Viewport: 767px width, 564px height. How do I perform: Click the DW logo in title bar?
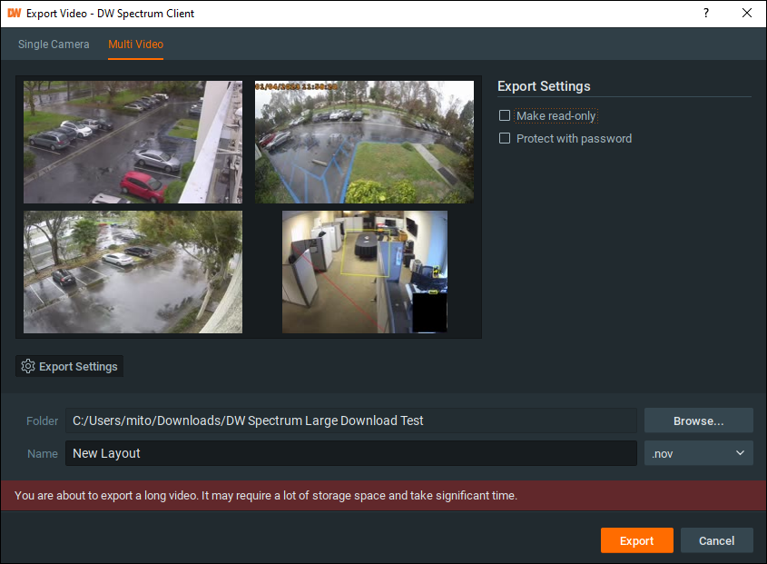pos(14,14)
